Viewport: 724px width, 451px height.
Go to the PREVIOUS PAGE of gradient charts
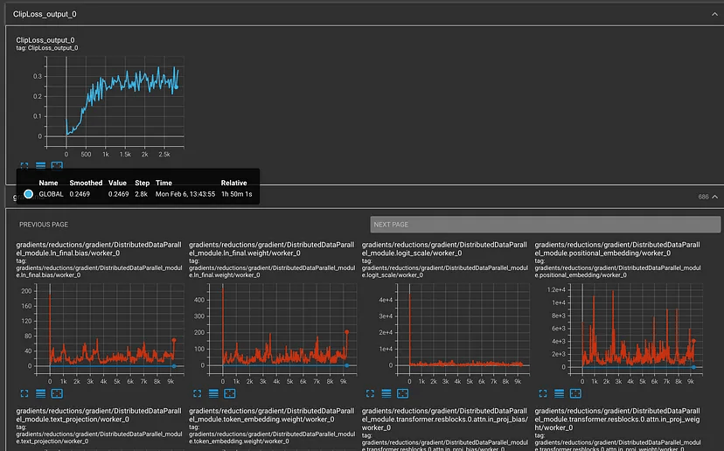point(44,225)
